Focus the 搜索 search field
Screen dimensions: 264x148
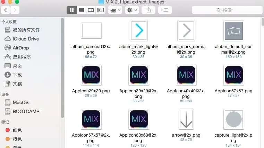pos(227,10)
